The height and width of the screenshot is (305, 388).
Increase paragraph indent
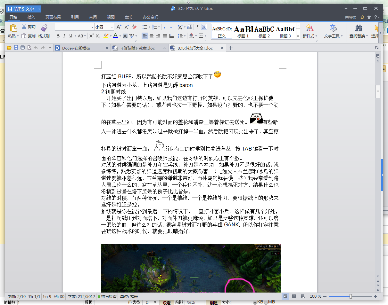point(172,27)
